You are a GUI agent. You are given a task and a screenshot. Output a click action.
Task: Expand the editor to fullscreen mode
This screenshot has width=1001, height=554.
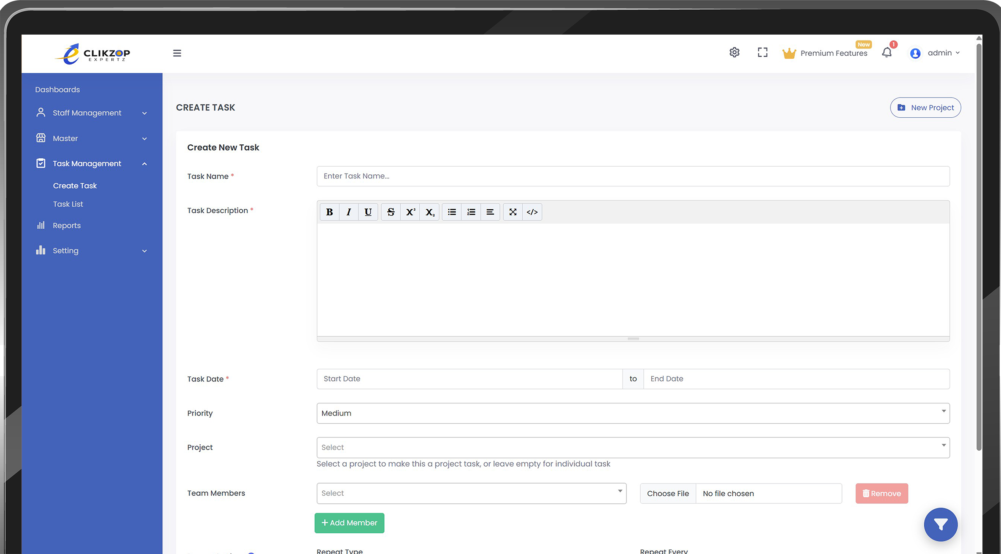(513, 212)
